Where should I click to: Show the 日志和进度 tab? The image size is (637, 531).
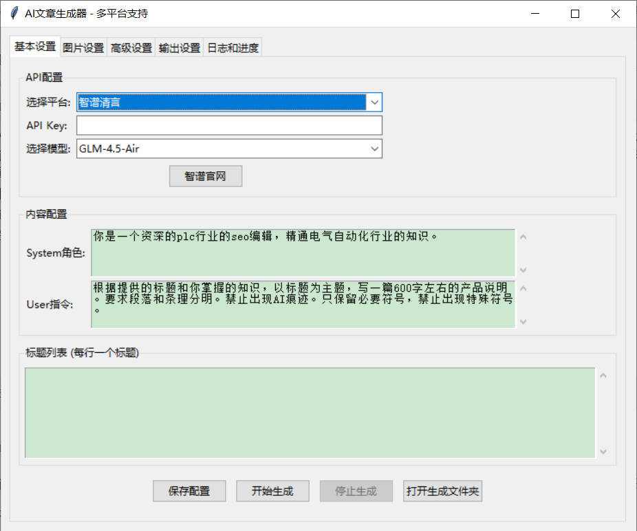233,47
